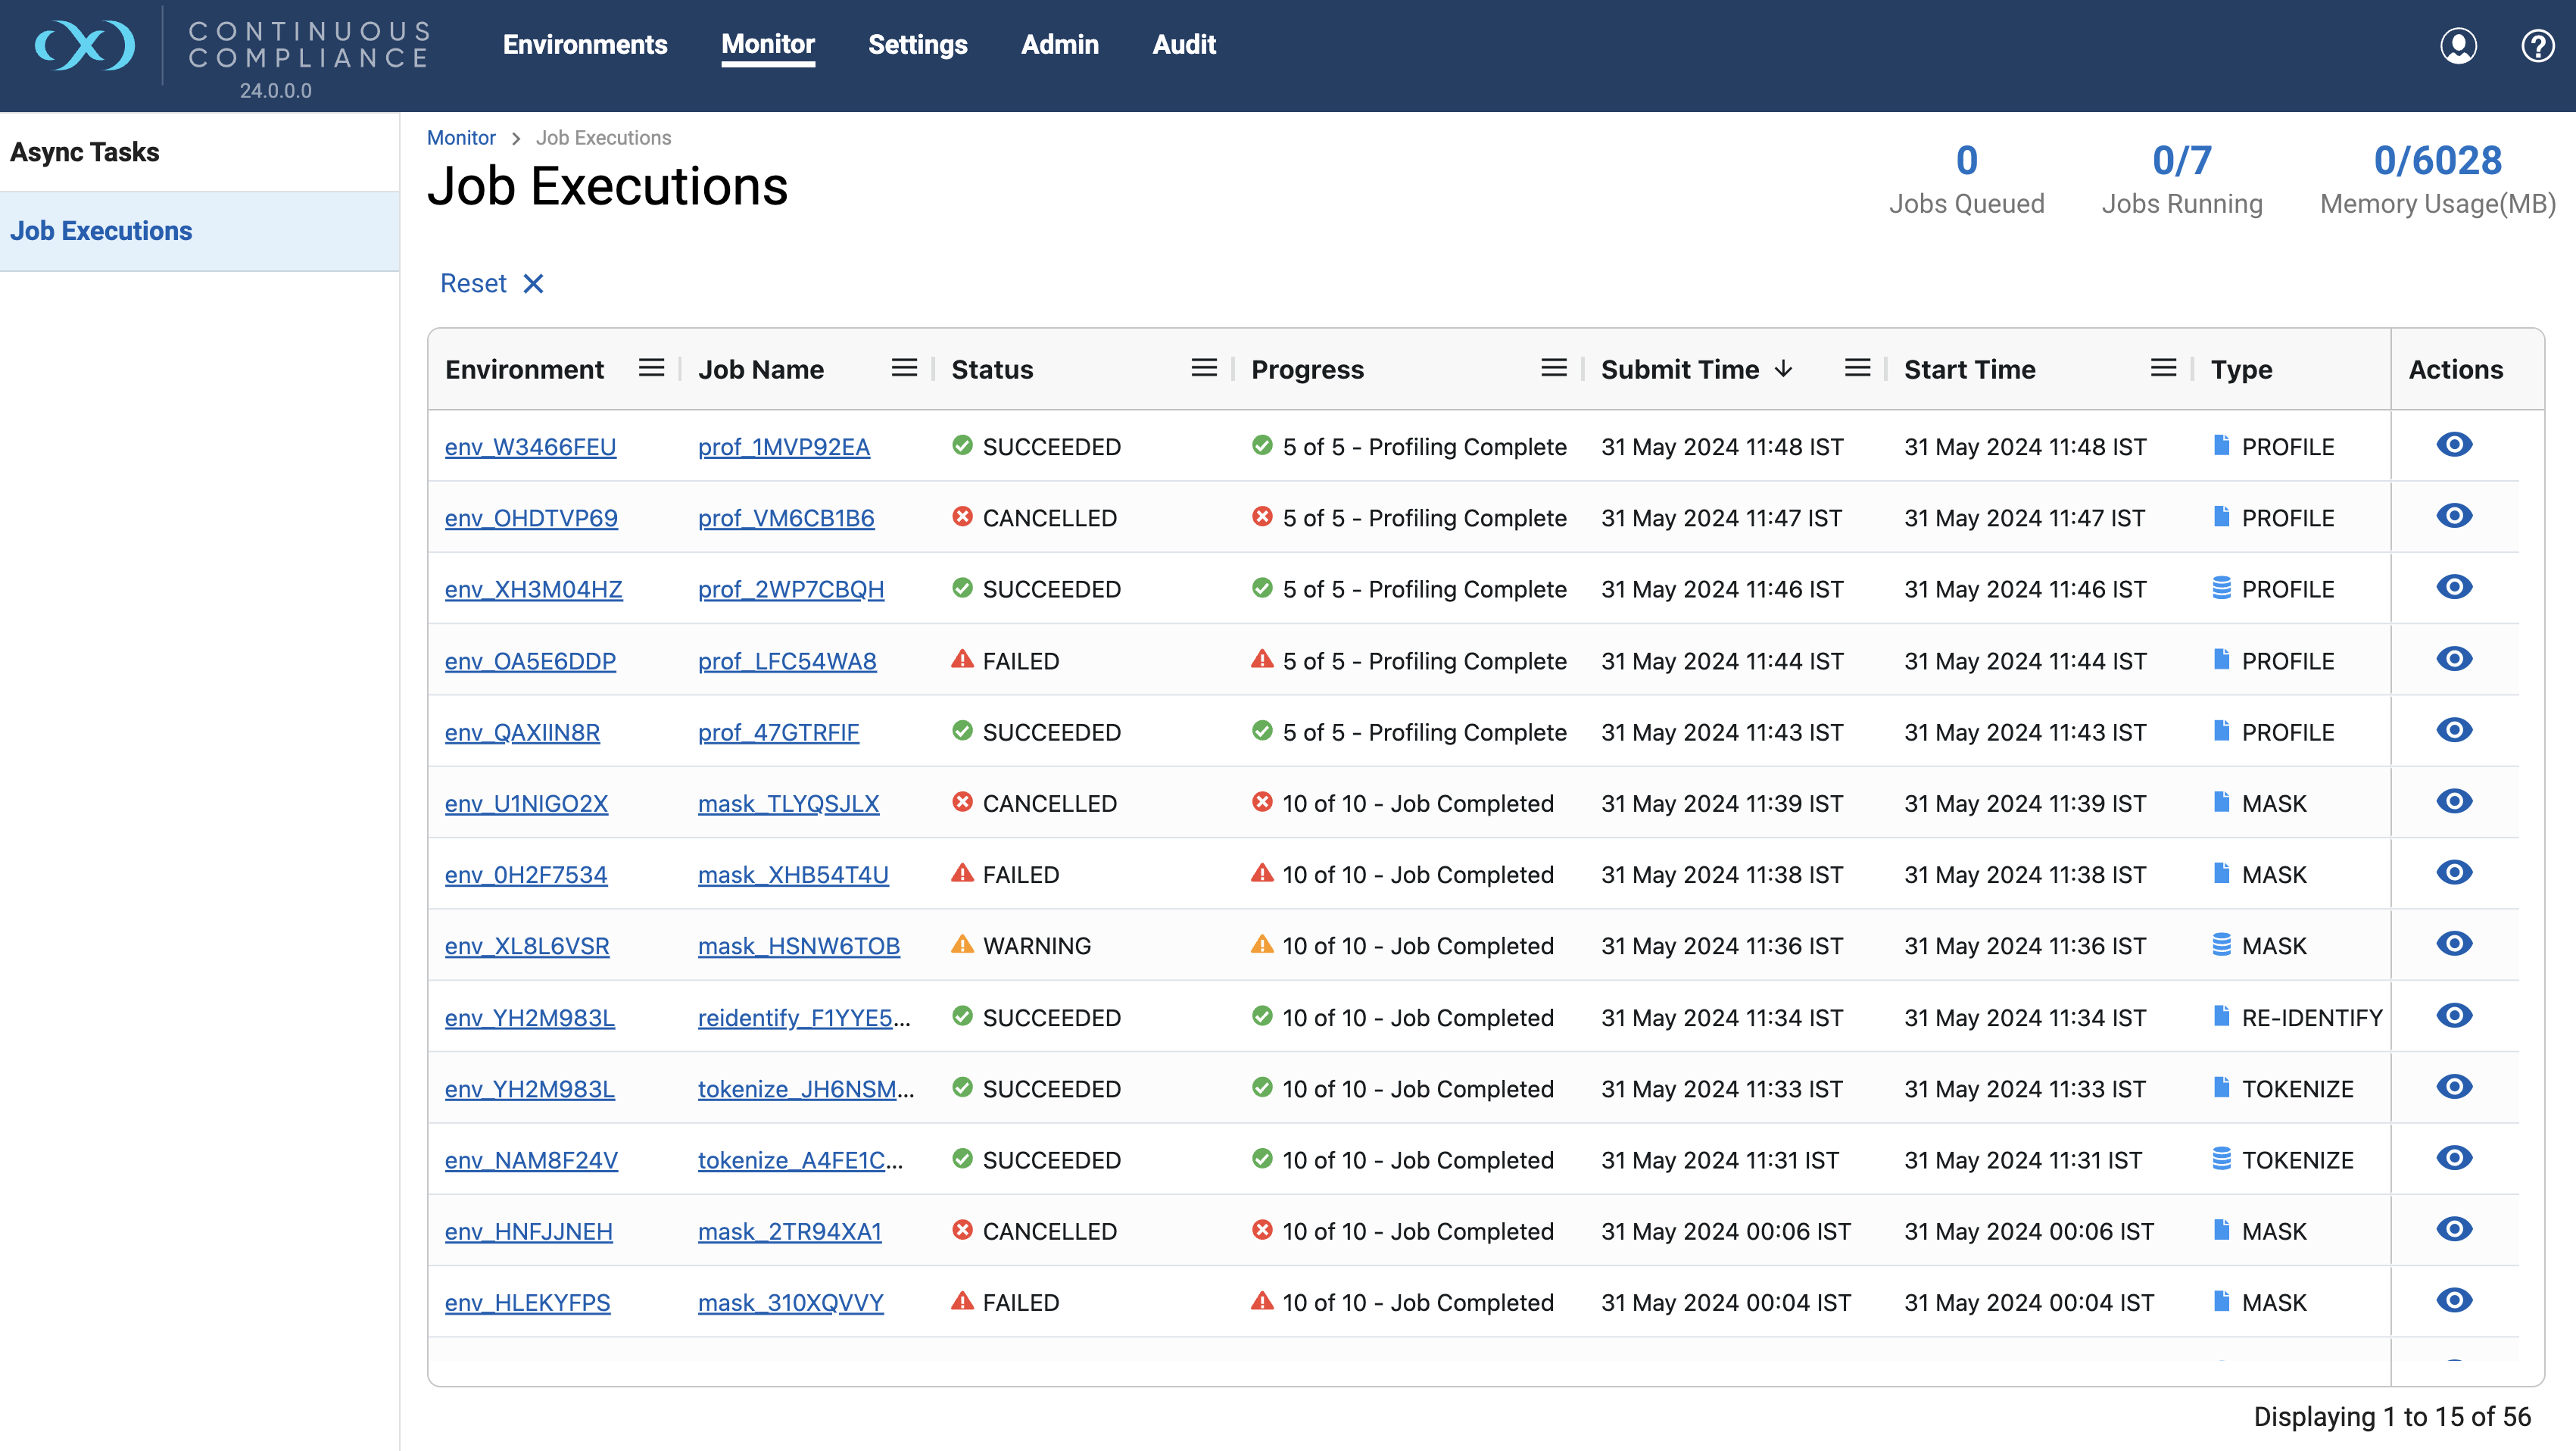Open Status column filter menu

point(1204,369)
